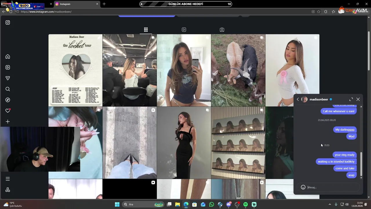Open WhatsApp from the taskbar
371x209 pixels.
coord(212,204)
